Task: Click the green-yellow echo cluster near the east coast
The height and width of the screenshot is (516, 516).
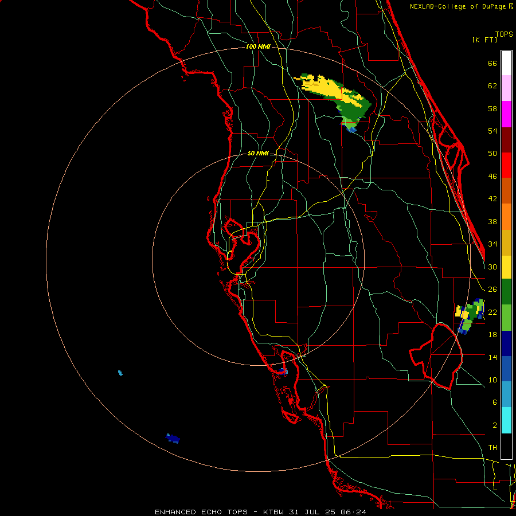Action: coord(469,315)
